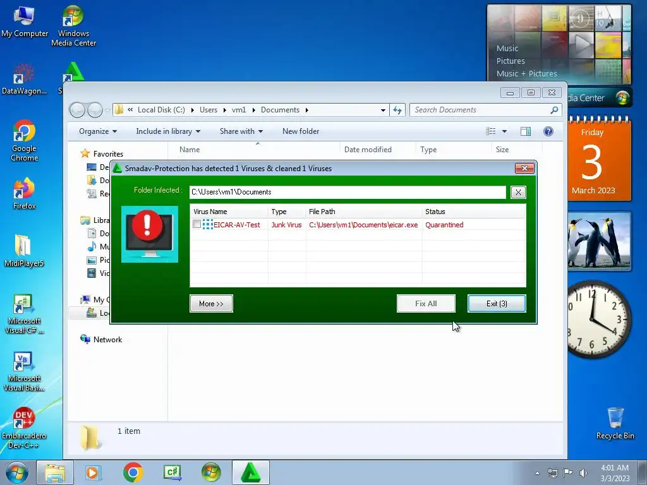
Task: Click the Action Center flag icon
Action: pos(568,473)
